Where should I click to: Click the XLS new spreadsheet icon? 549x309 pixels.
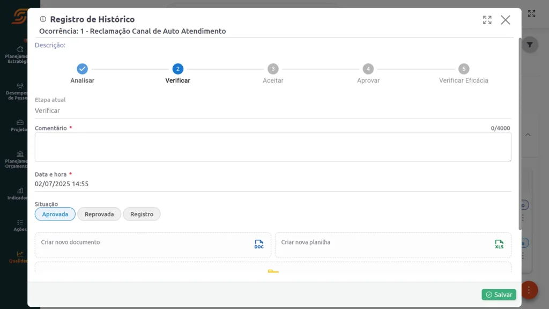tap(499, 244)
